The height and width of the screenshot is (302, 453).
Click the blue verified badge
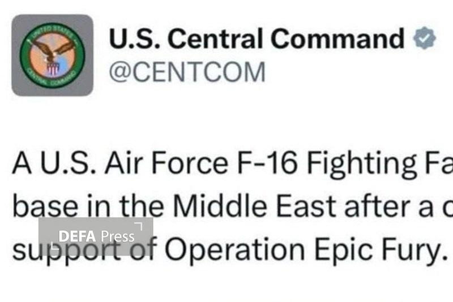424,39
